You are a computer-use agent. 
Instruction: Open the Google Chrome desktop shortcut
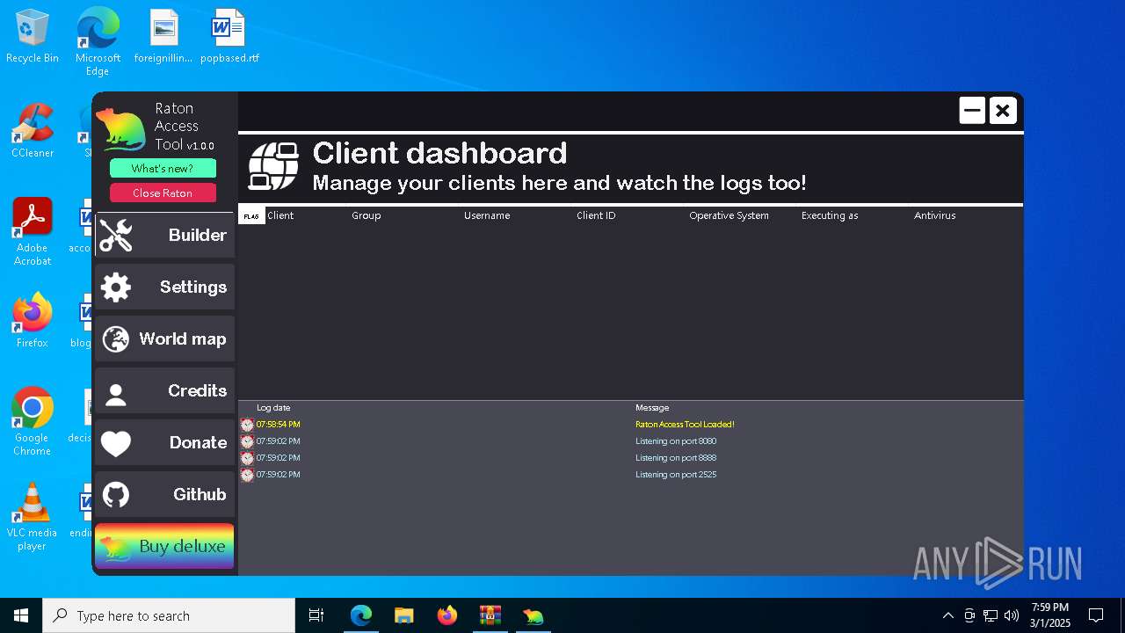(33, 422)
